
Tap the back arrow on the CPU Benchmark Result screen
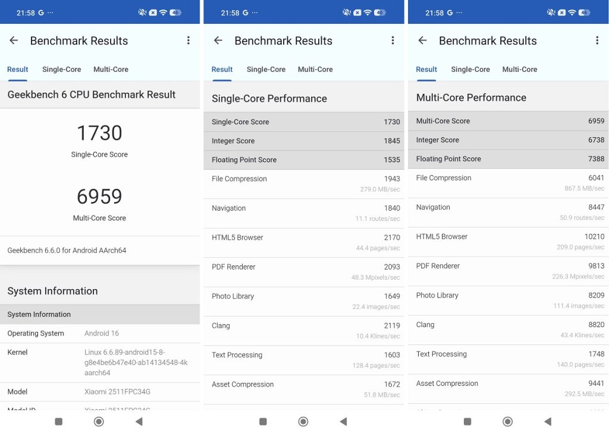pyautogui.click(x=14, y=40)
